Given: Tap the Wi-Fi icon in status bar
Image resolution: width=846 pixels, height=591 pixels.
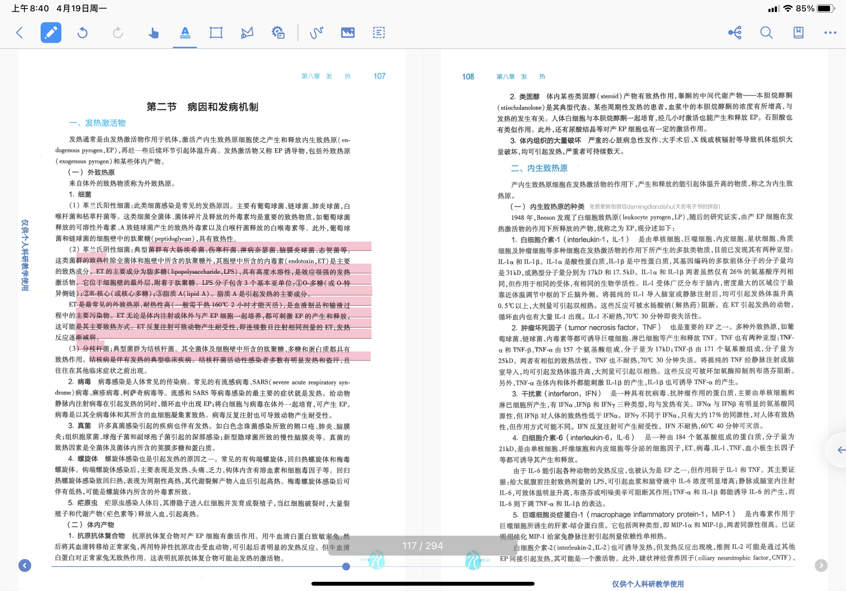Looking at the screenshot, I should 788,8.
